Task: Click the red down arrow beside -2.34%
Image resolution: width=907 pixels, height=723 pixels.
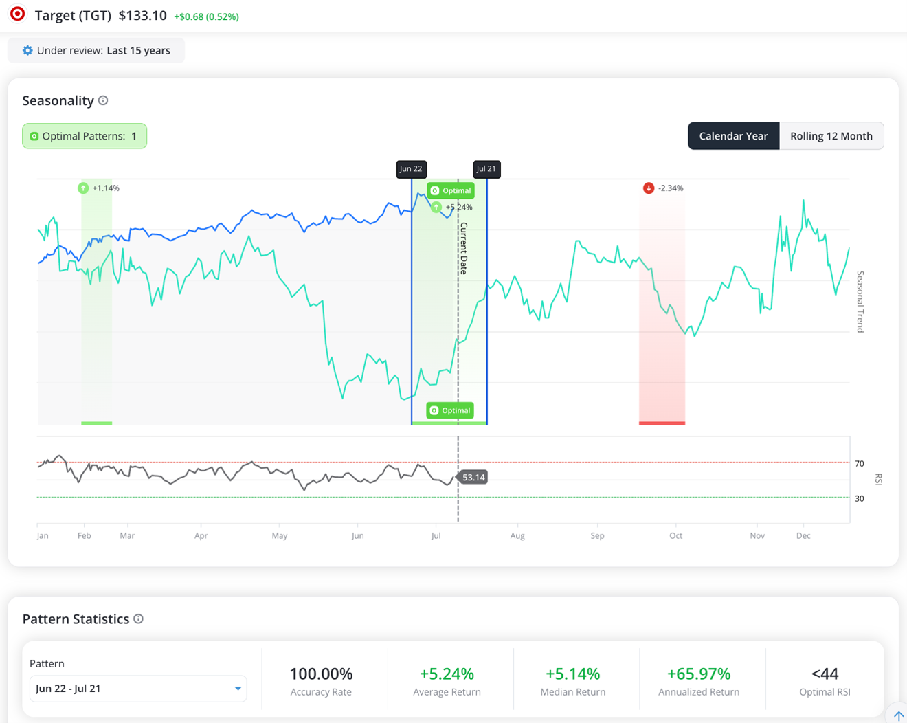Action: point(649,188)
